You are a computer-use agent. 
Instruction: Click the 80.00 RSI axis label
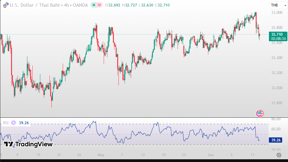276,119
